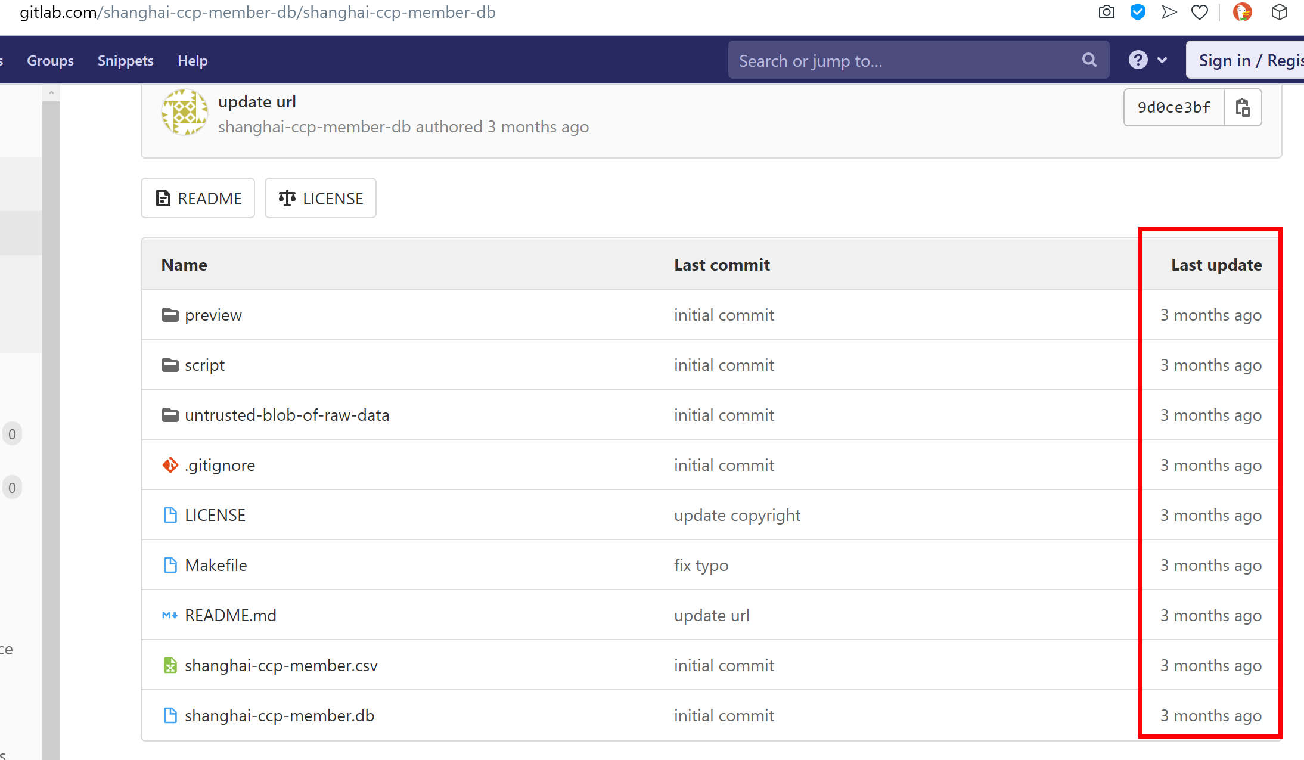Click 'initial commit' in shanghai-ccp-member.csv row
The image size is (1304, 760).
coord(724,665)
